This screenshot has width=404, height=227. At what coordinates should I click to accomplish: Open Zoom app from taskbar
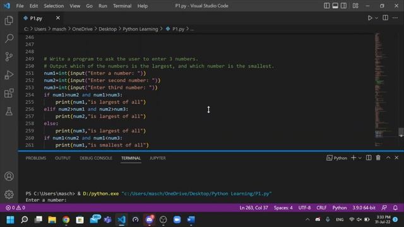(x=177, y=219)
